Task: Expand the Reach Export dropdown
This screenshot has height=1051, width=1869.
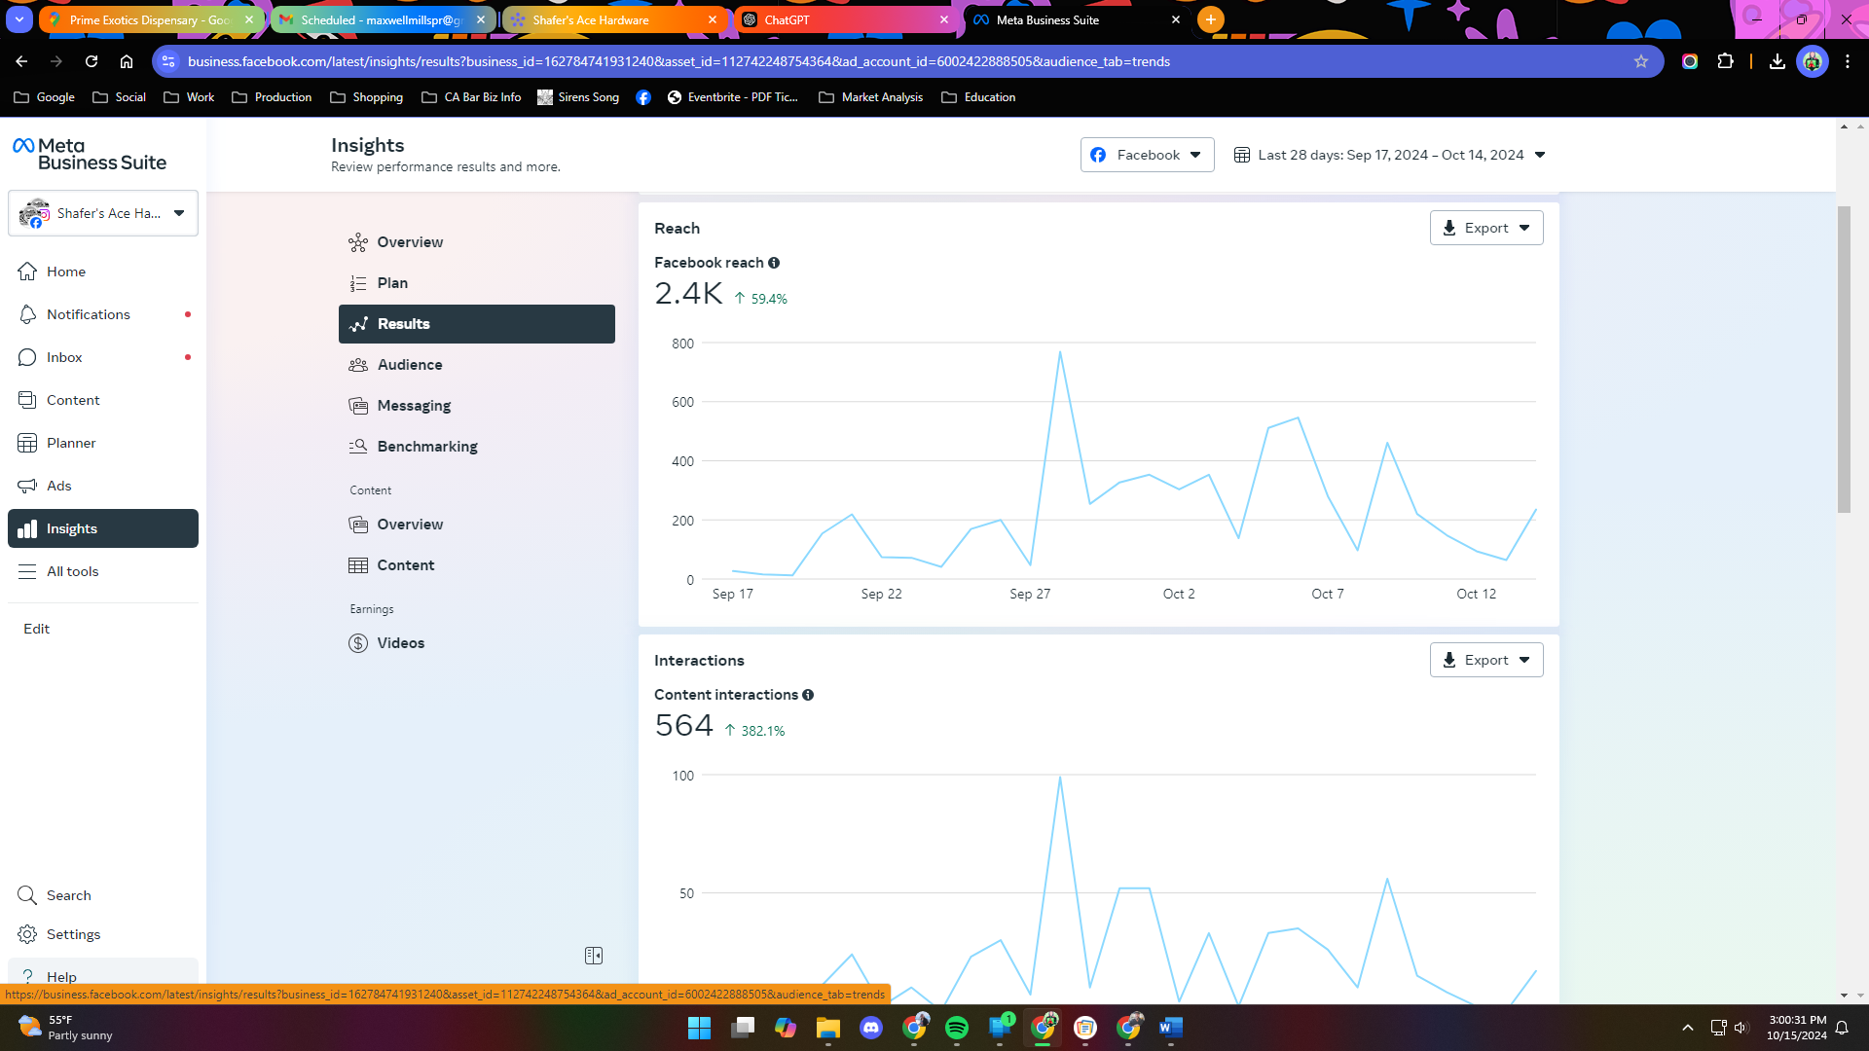Action: (x=1485, y=228)
